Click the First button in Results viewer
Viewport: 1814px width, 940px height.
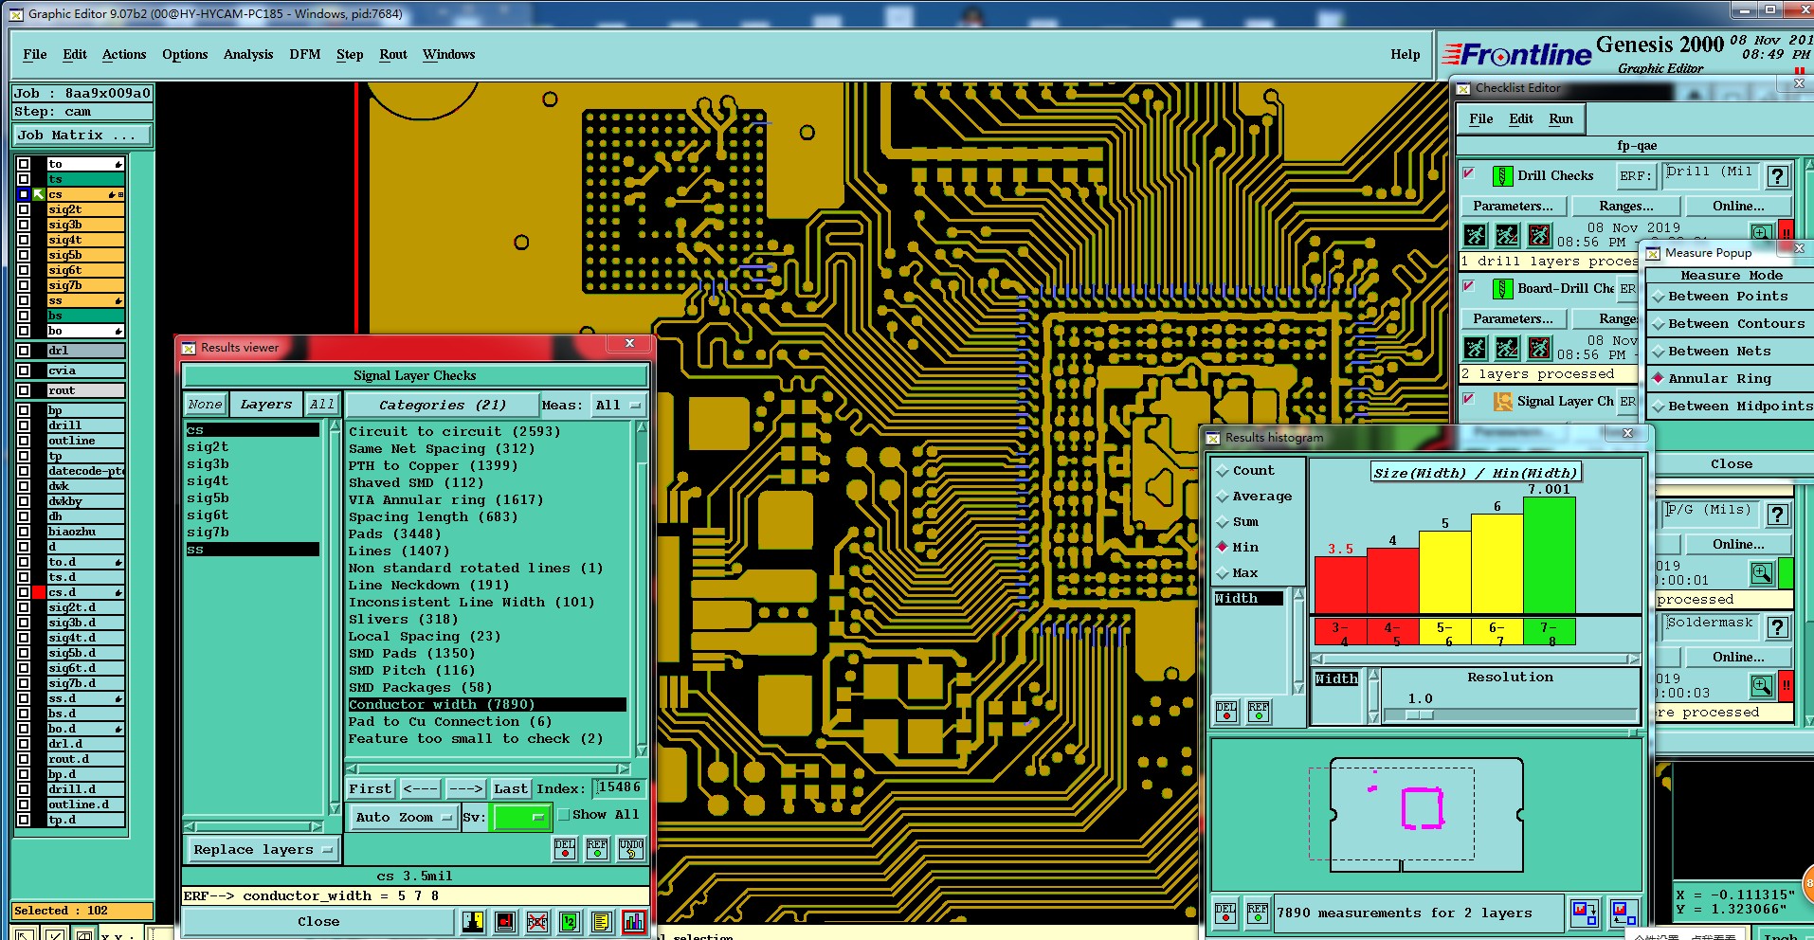click(370, 788)
